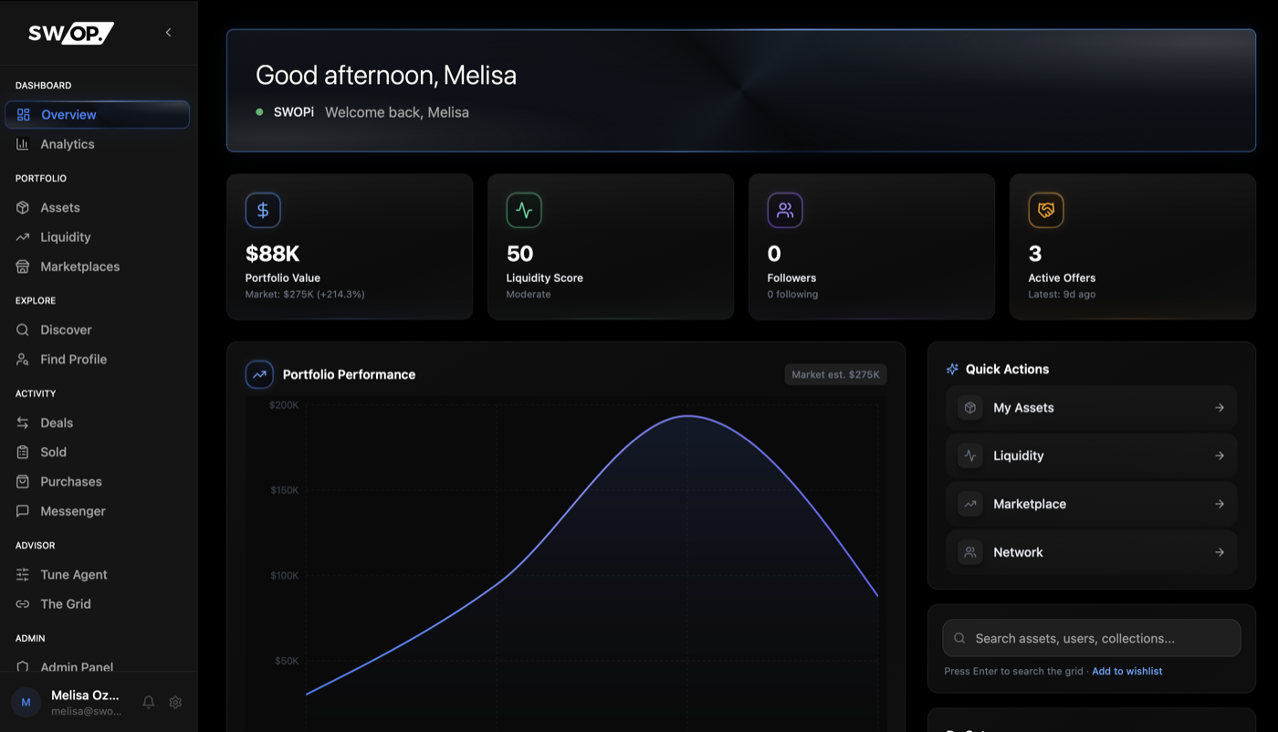Click the user avatar with letter M
Screen dimensions: 1278x732
click(26, 702)
